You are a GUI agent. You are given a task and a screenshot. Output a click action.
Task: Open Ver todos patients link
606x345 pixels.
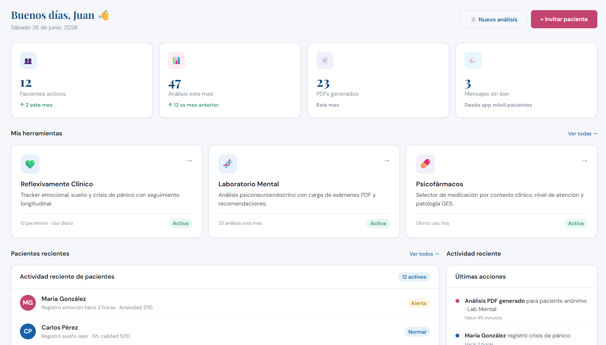[x=424, y=254]
